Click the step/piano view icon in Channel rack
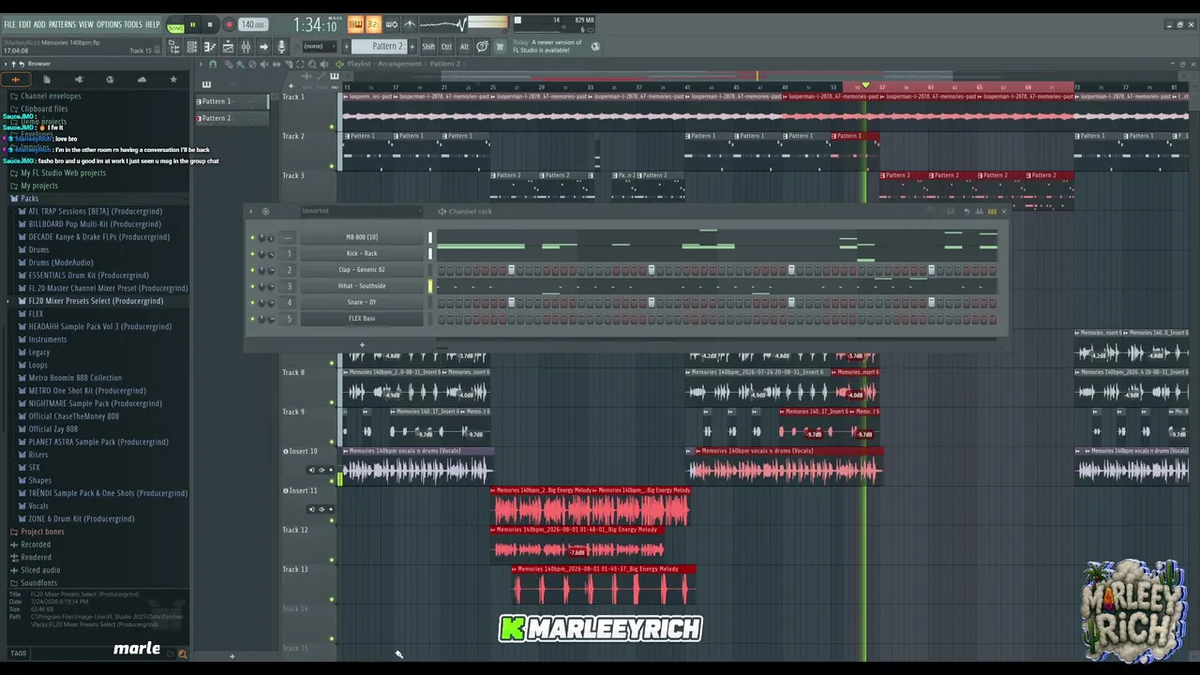 pos(992,212)
